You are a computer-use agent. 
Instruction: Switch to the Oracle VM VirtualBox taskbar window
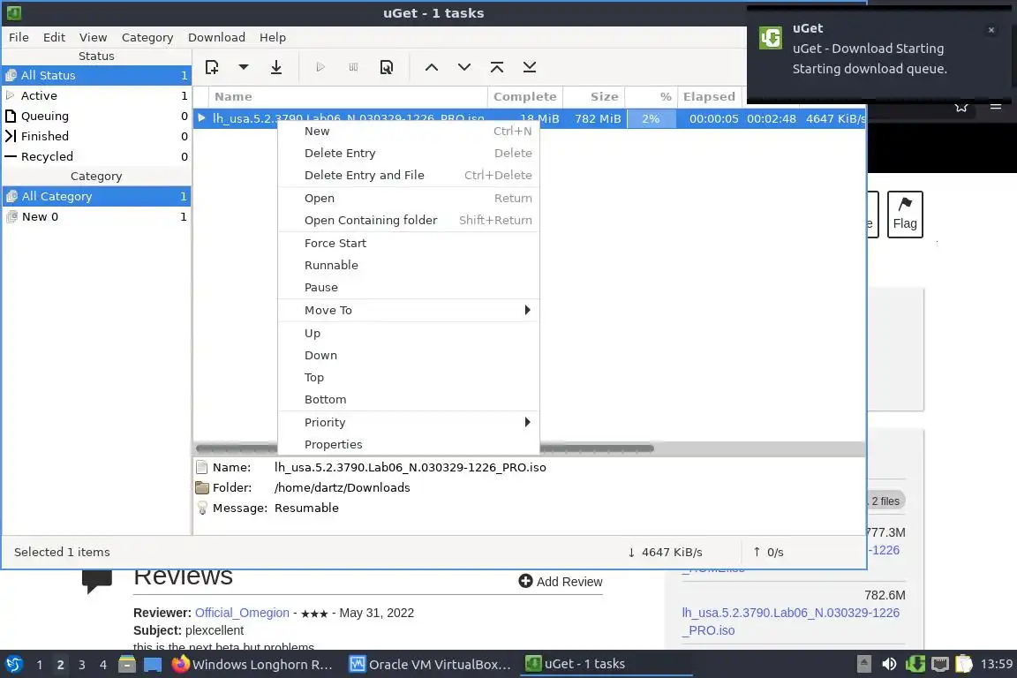click(431, 665)
